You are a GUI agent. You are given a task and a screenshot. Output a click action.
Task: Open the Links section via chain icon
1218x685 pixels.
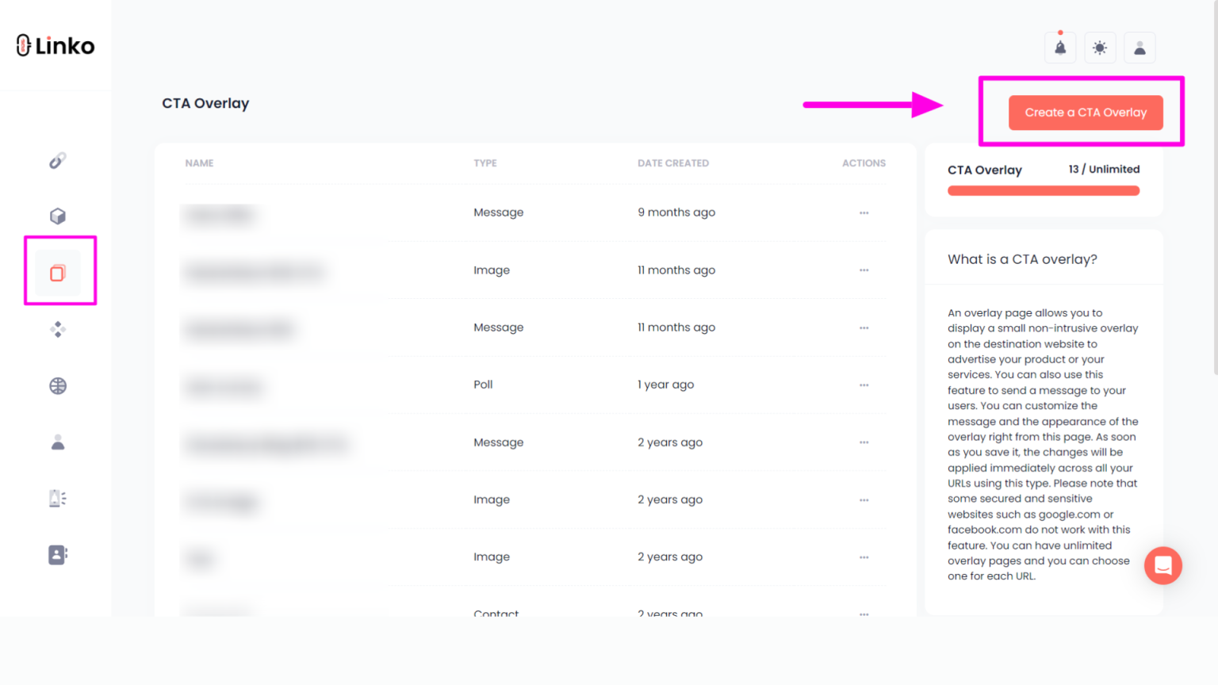click(x=56, y=160)
